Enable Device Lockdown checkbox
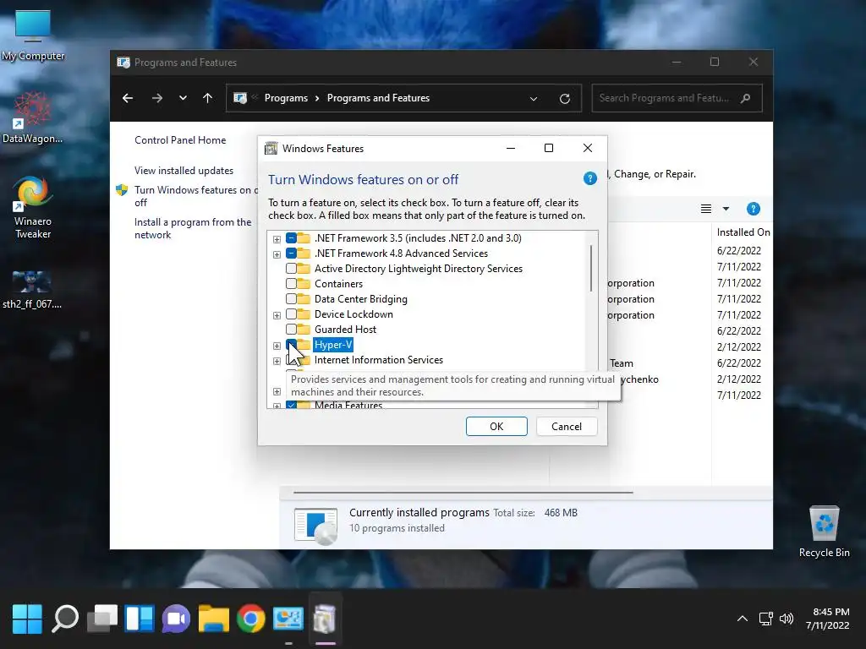 pos(291,314)
